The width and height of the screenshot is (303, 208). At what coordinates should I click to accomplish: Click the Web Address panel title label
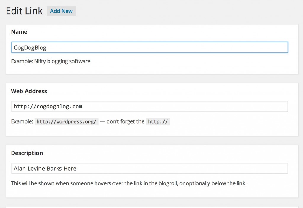[29, 91]
